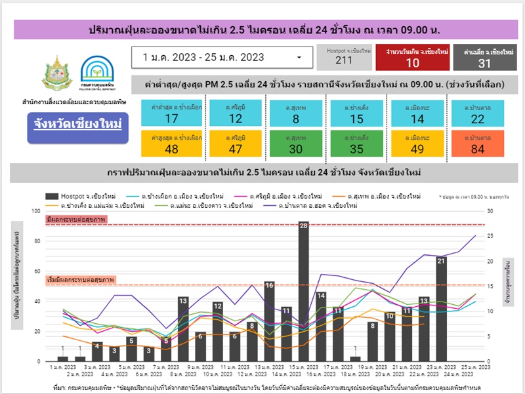
Task: Click the dropdown arrow in date selector
Action: tap(300, 58)
